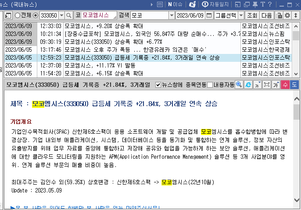Viewport: 301px width, 210px height.
Task: Select news row '+11.17% VI 발동'
Action: [148, 65]
